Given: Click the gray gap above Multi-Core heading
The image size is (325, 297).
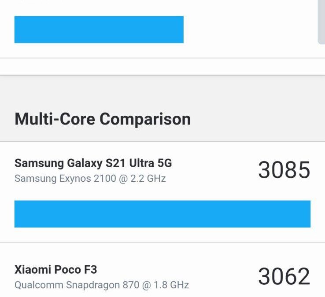Looking at the screenshot, I should click(162, 88).
